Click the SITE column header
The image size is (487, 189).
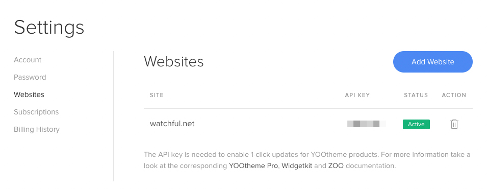(157, 96)
